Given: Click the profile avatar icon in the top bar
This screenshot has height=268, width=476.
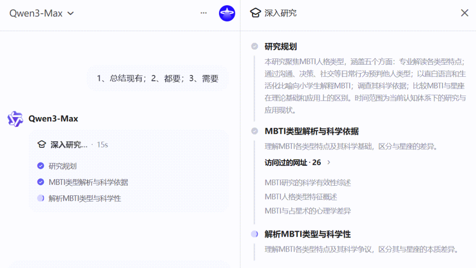Looking at the screenshot, I should (x=227, y=13).
